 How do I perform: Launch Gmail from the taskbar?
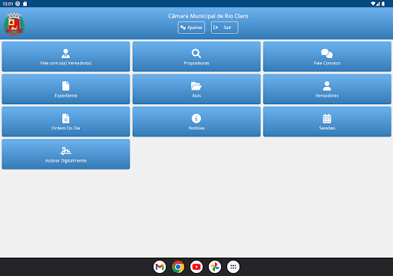coord(160,267)
